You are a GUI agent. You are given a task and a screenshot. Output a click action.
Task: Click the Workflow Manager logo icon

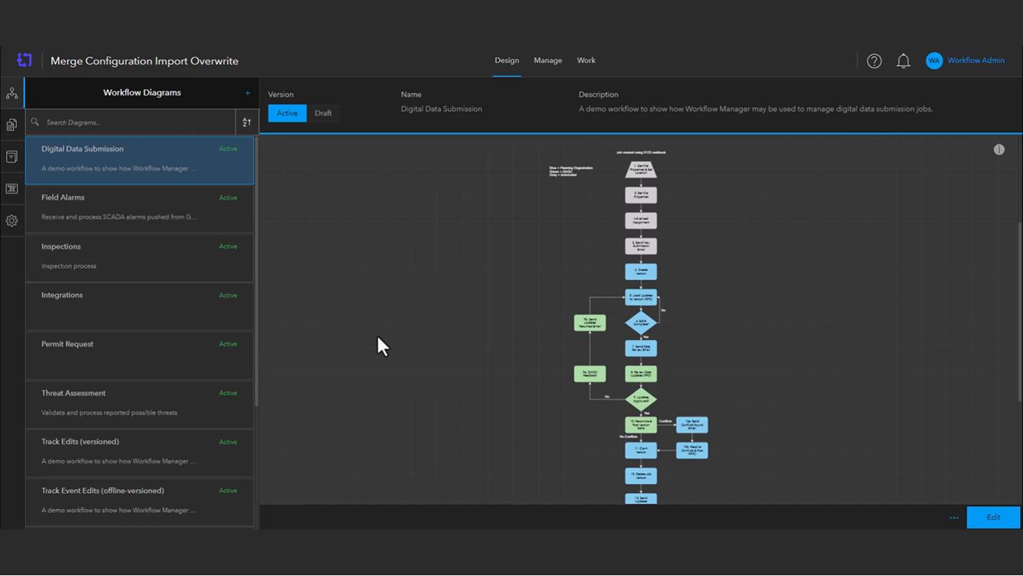click(x=24, y=60)
